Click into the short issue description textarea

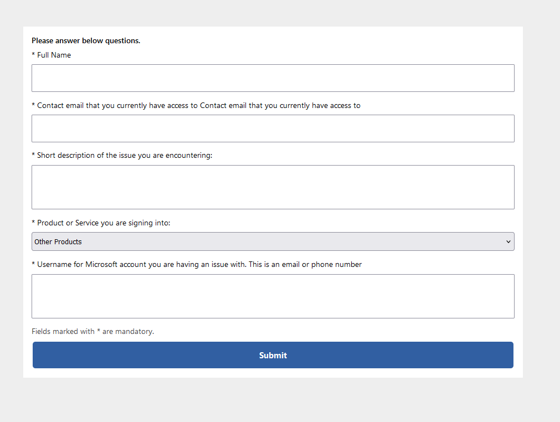tap(273, 187)
